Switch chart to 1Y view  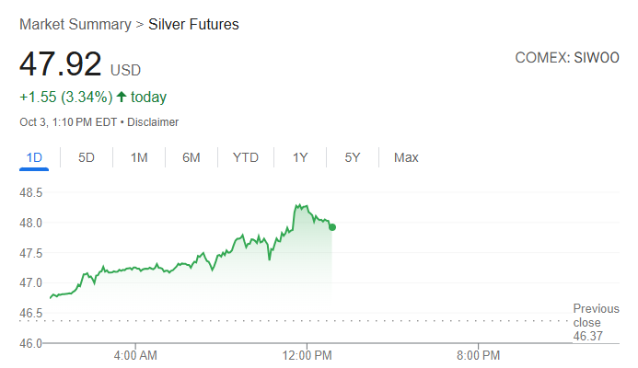tap(300, 157)
